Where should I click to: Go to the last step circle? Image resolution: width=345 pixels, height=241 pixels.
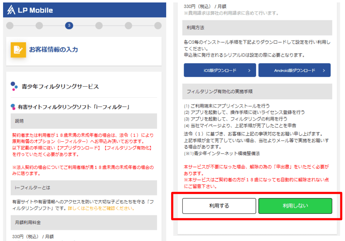click(x=158, y=26)
